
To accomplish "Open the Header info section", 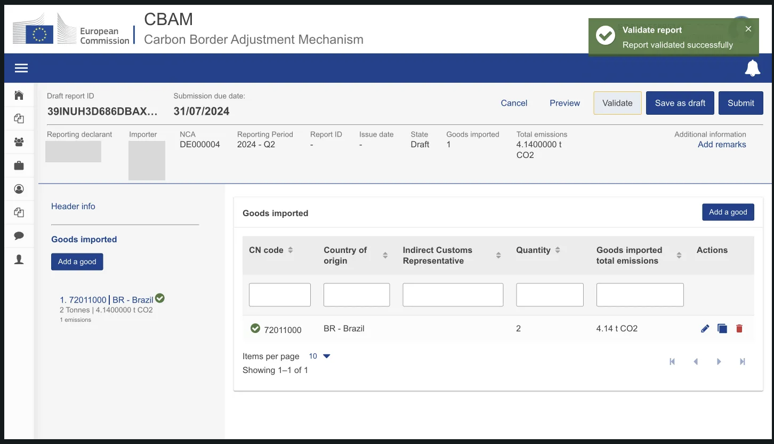I will tap(73, 207).
